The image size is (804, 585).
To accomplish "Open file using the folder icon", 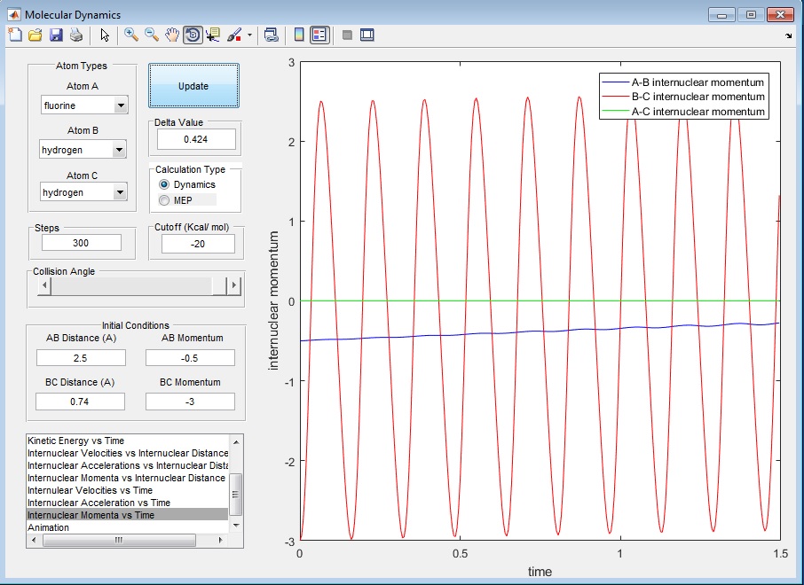I will tap(35, 35).
